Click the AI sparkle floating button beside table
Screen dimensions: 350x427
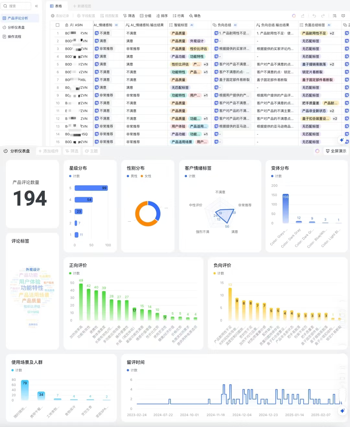[x=342, y=140]
